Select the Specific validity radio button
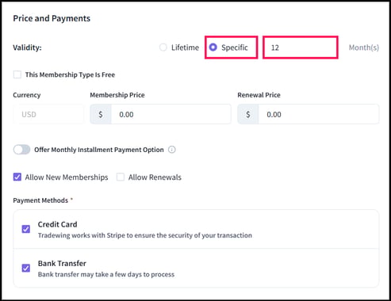The width and height of the screenshot is (391, 301). click(213, 48)
